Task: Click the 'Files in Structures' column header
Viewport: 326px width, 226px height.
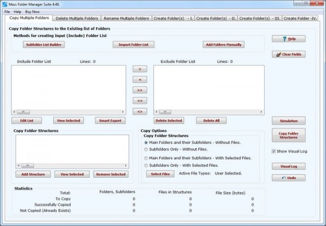Action: coord(175,192)
